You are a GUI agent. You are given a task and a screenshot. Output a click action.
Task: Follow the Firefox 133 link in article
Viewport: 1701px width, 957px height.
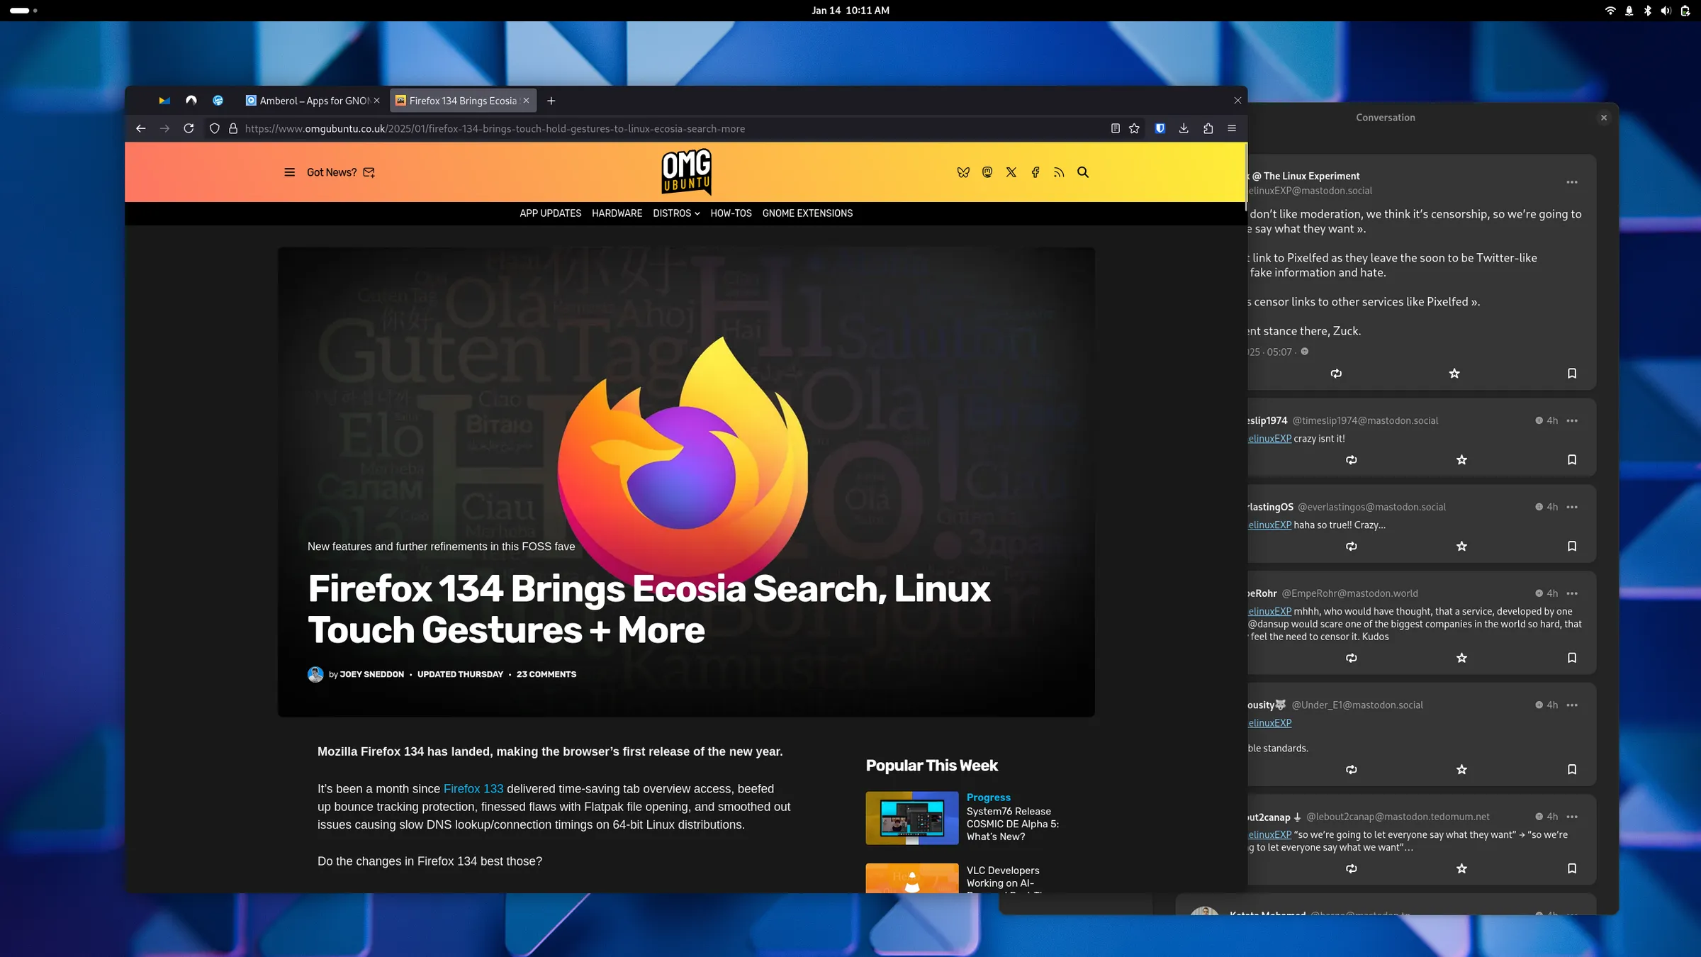coord(473,788)
